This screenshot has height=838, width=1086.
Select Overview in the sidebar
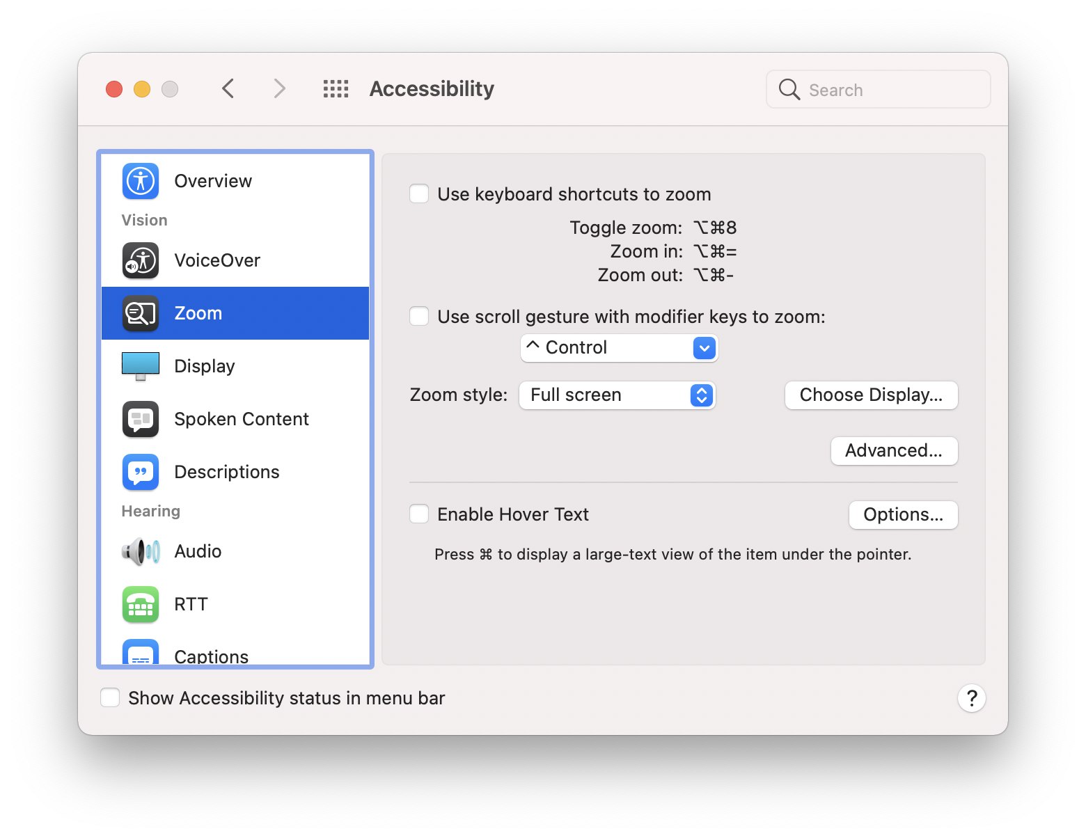pos(235,181)
